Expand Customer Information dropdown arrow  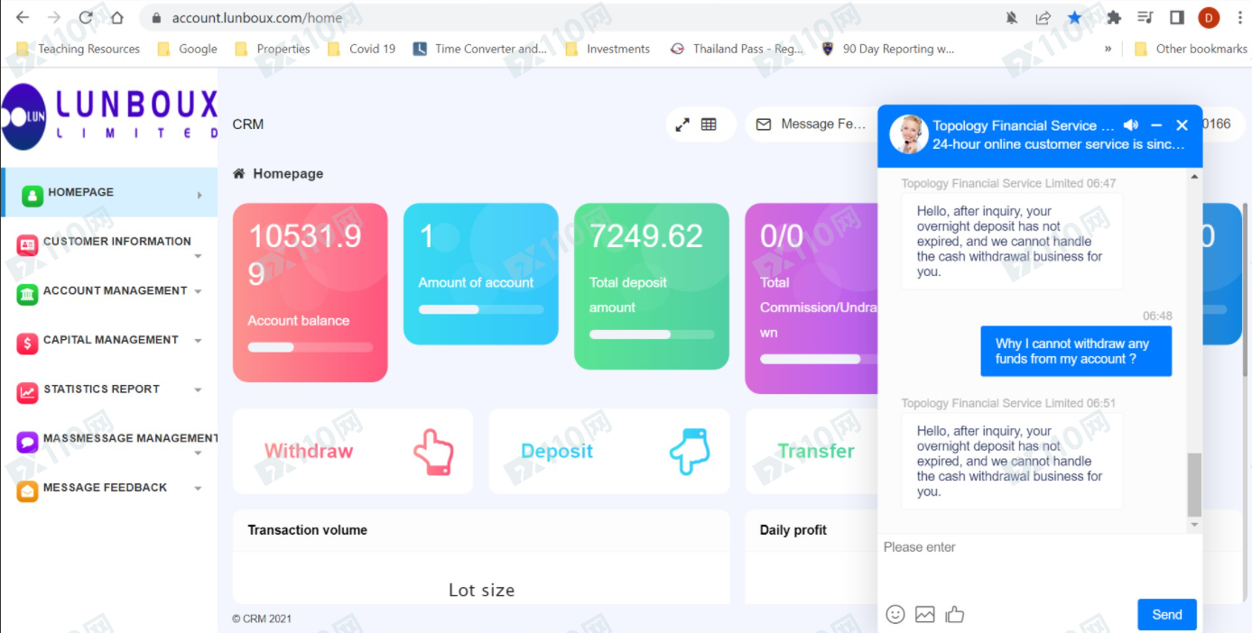click(198, 256)
